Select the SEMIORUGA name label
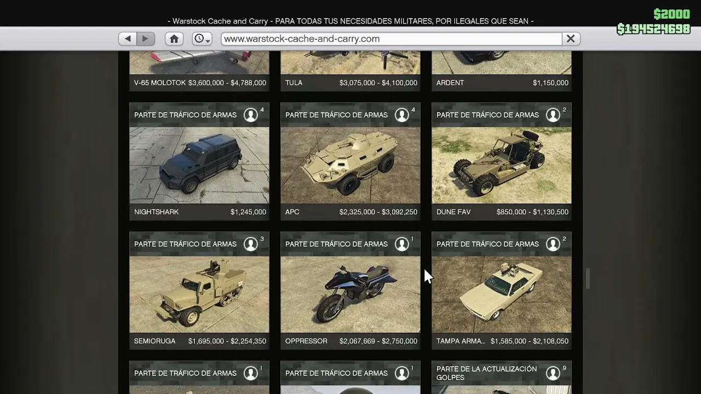701x394 pixels. (155, 341)
